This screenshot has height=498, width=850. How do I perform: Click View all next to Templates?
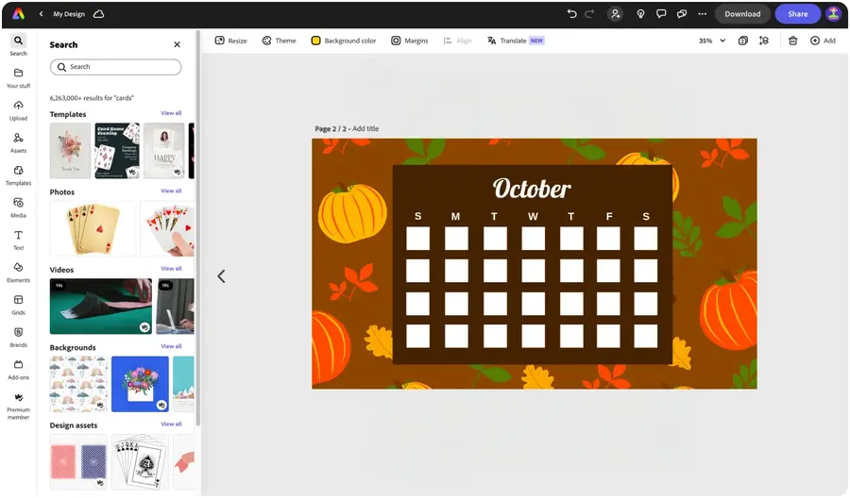171,113
